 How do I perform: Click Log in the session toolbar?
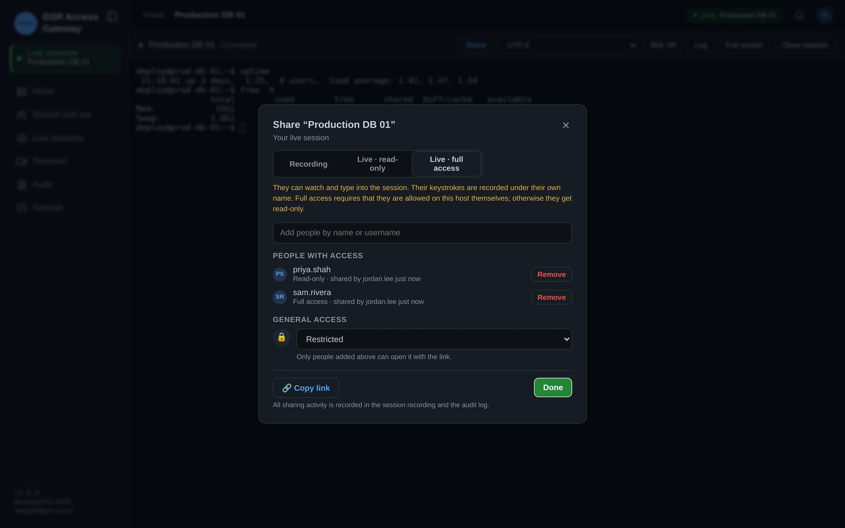click(700, 45)
